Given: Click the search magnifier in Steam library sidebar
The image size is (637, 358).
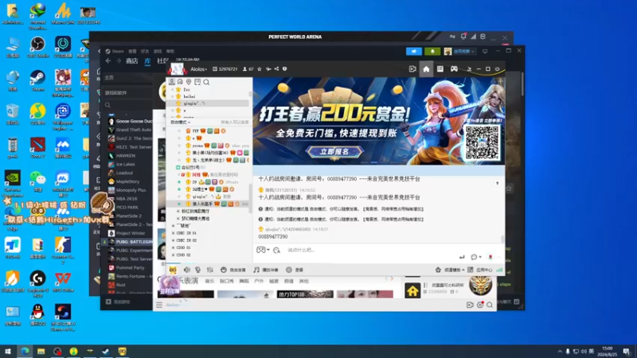Looking at the screenshot, I should 107,105.
